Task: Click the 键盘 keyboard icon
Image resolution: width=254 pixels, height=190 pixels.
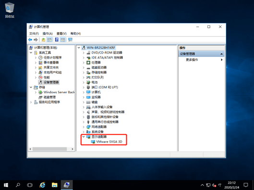Action: click(x=88, y=102)
